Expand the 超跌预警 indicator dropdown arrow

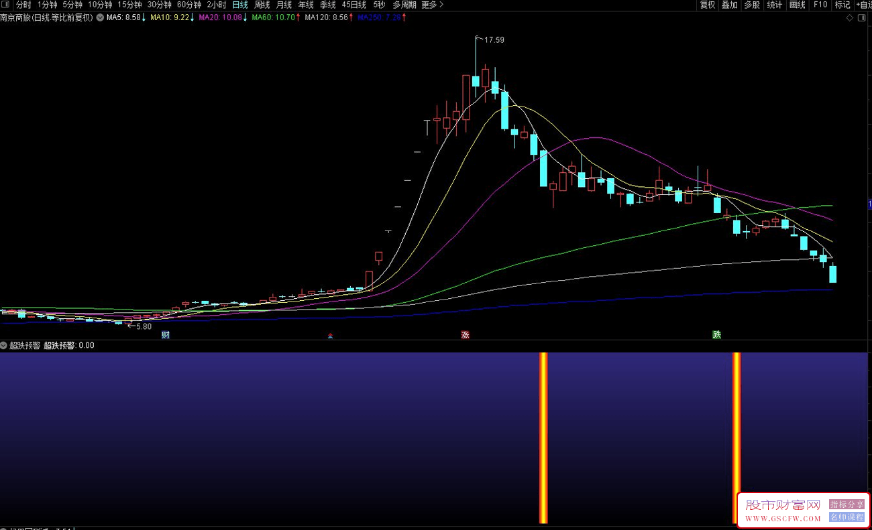point(4,346)
